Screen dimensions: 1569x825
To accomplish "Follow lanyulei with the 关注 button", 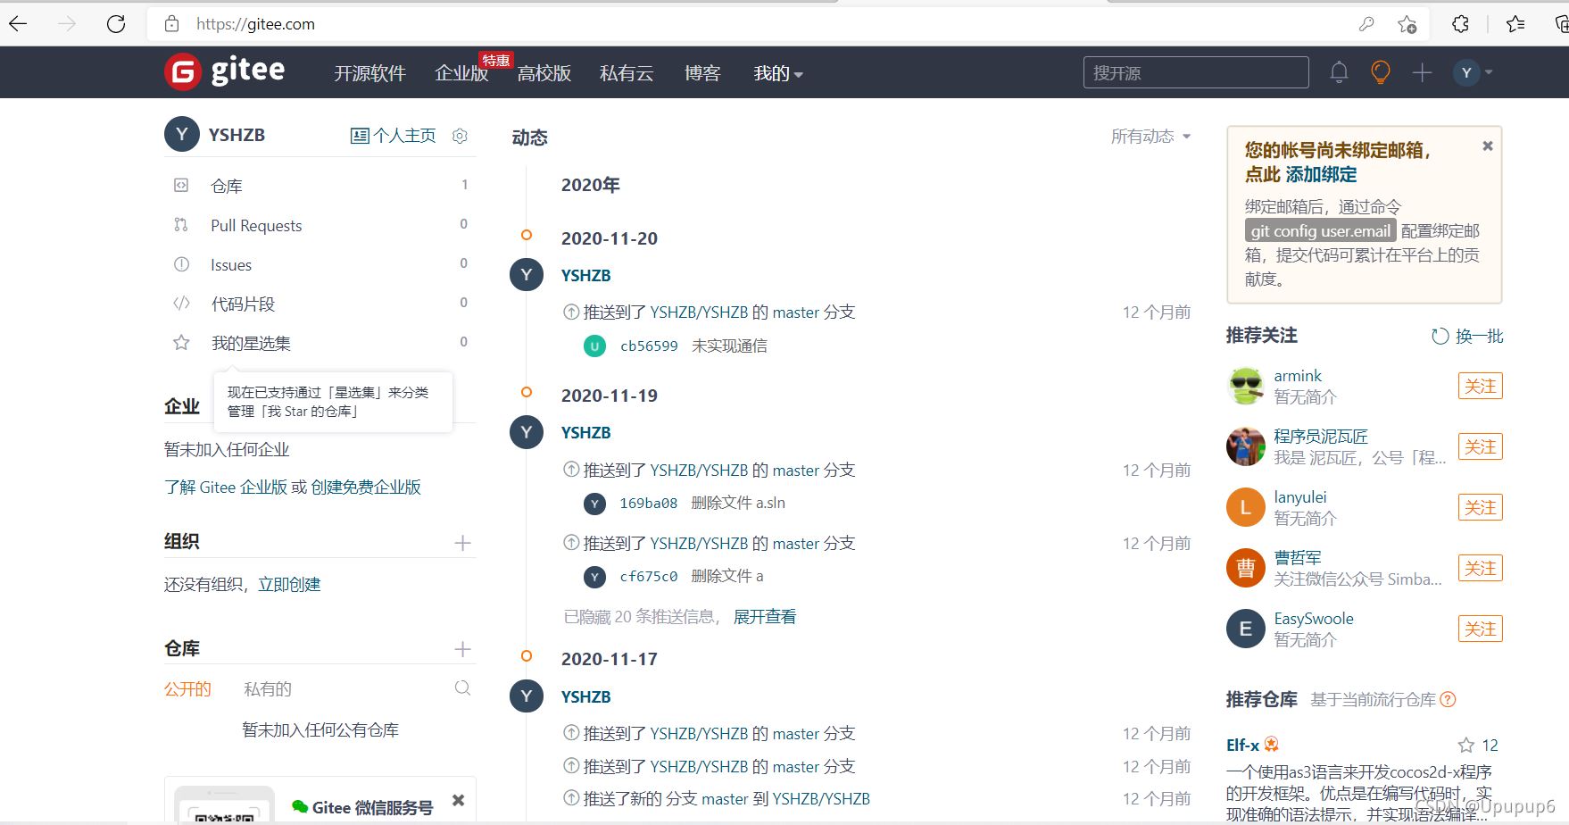I will pyautogui.click(x=1481, y=508).
